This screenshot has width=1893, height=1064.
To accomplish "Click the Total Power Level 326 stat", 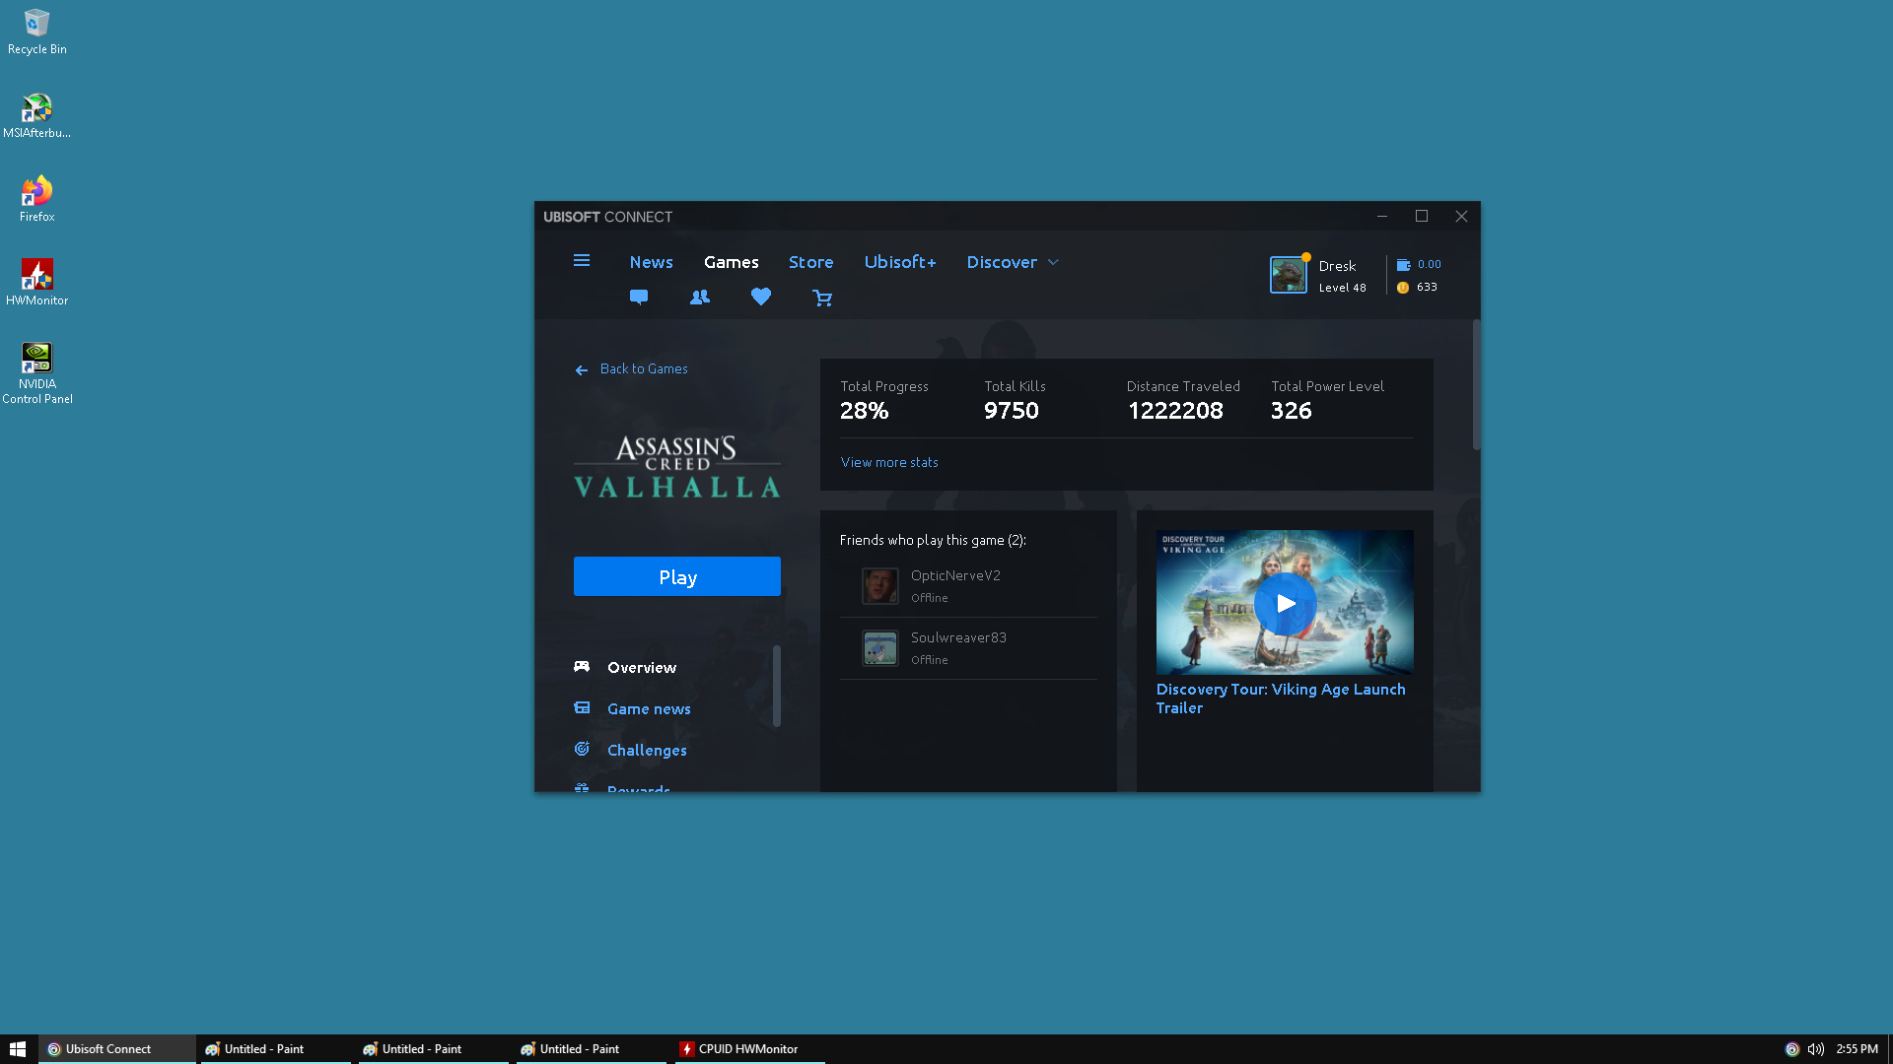I will (1327, 400).
